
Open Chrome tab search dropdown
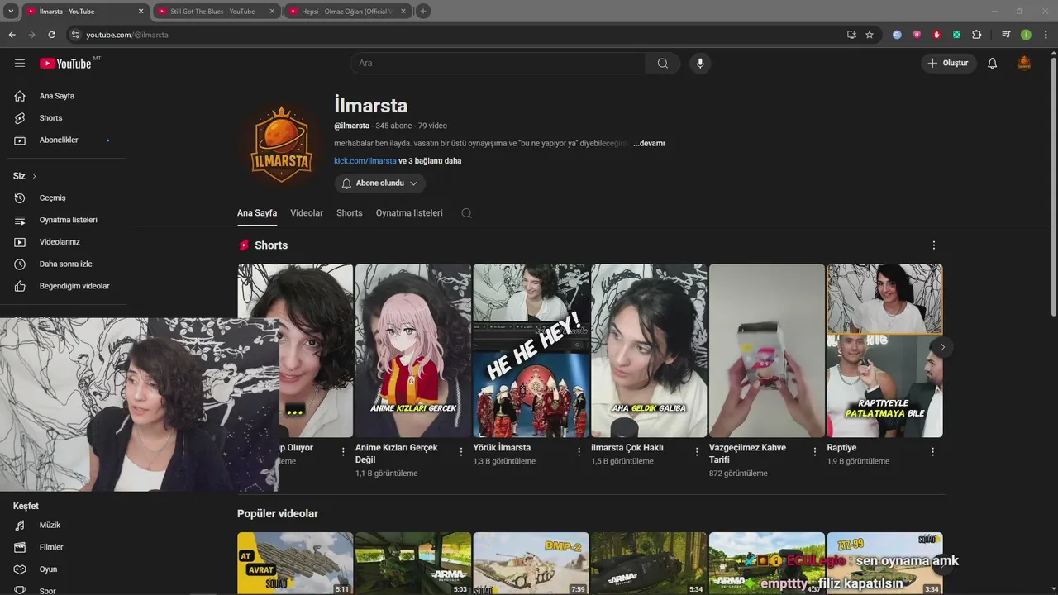coord(11,12)
